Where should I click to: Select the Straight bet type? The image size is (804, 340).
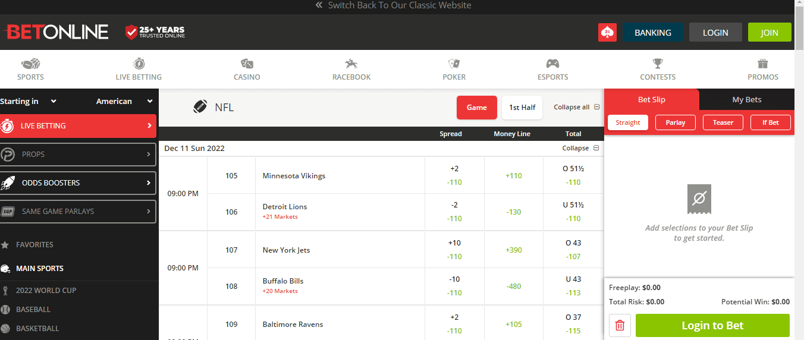(628, 122)
